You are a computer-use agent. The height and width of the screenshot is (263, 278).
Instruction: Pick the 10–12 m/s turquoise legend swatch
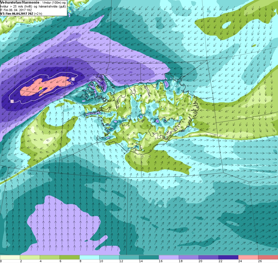tap(109, 257)
